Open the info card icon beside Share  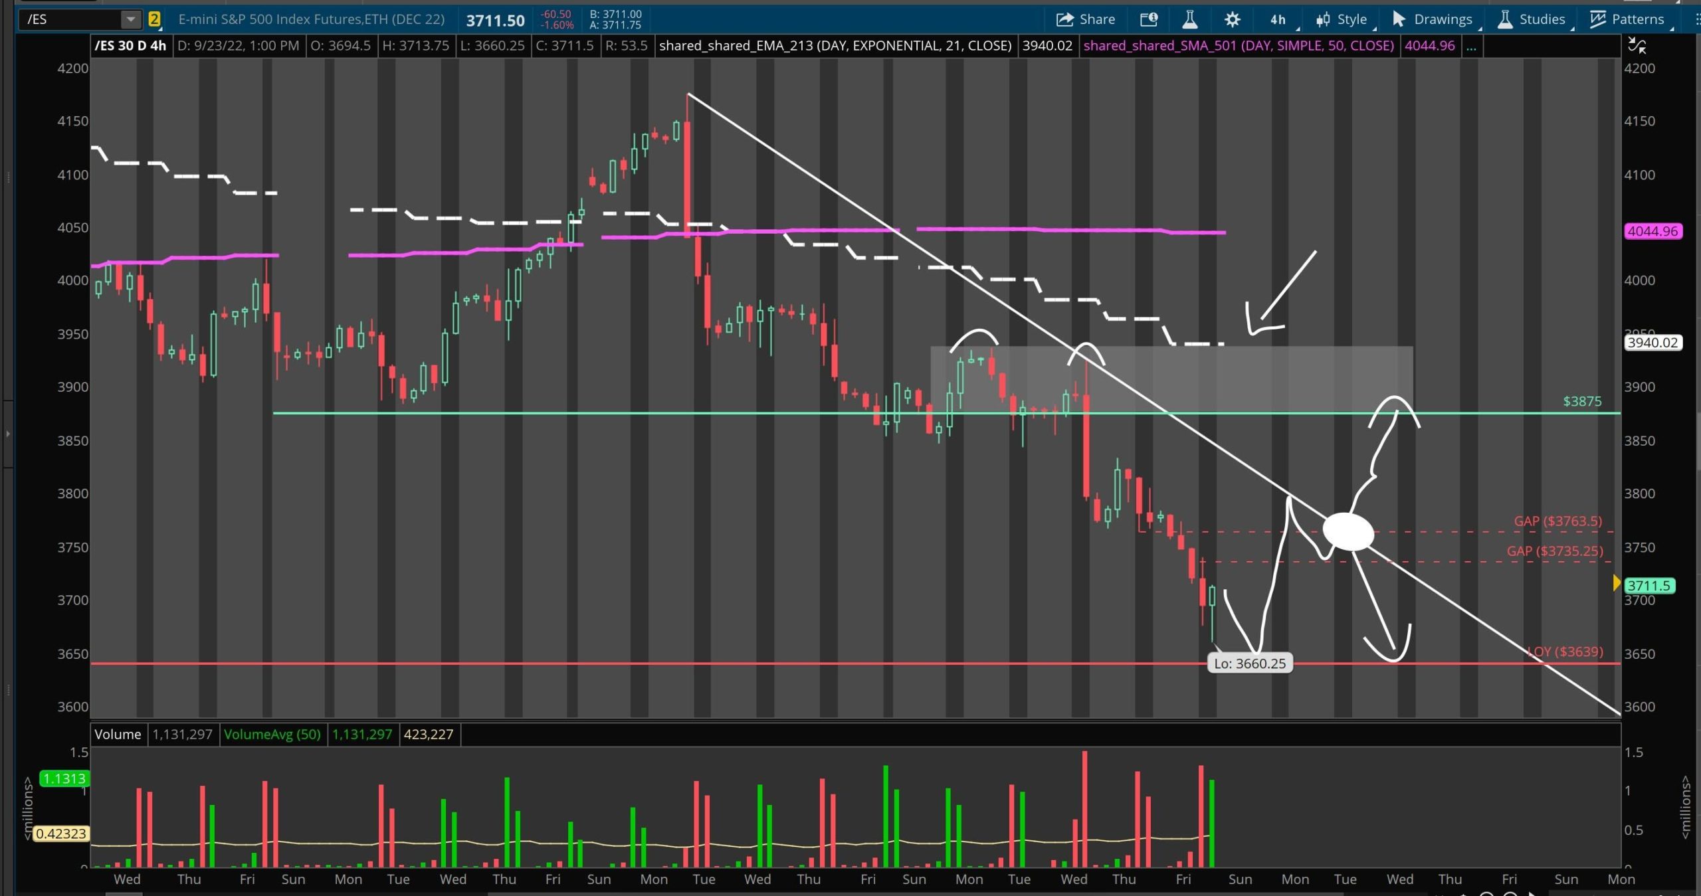point(1149,19)
